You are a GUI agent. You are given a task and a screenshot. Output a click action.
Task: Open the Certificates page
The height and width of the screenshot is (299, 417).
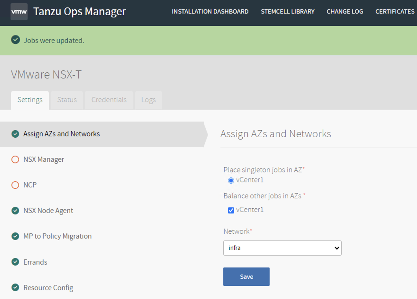point(395,12)
